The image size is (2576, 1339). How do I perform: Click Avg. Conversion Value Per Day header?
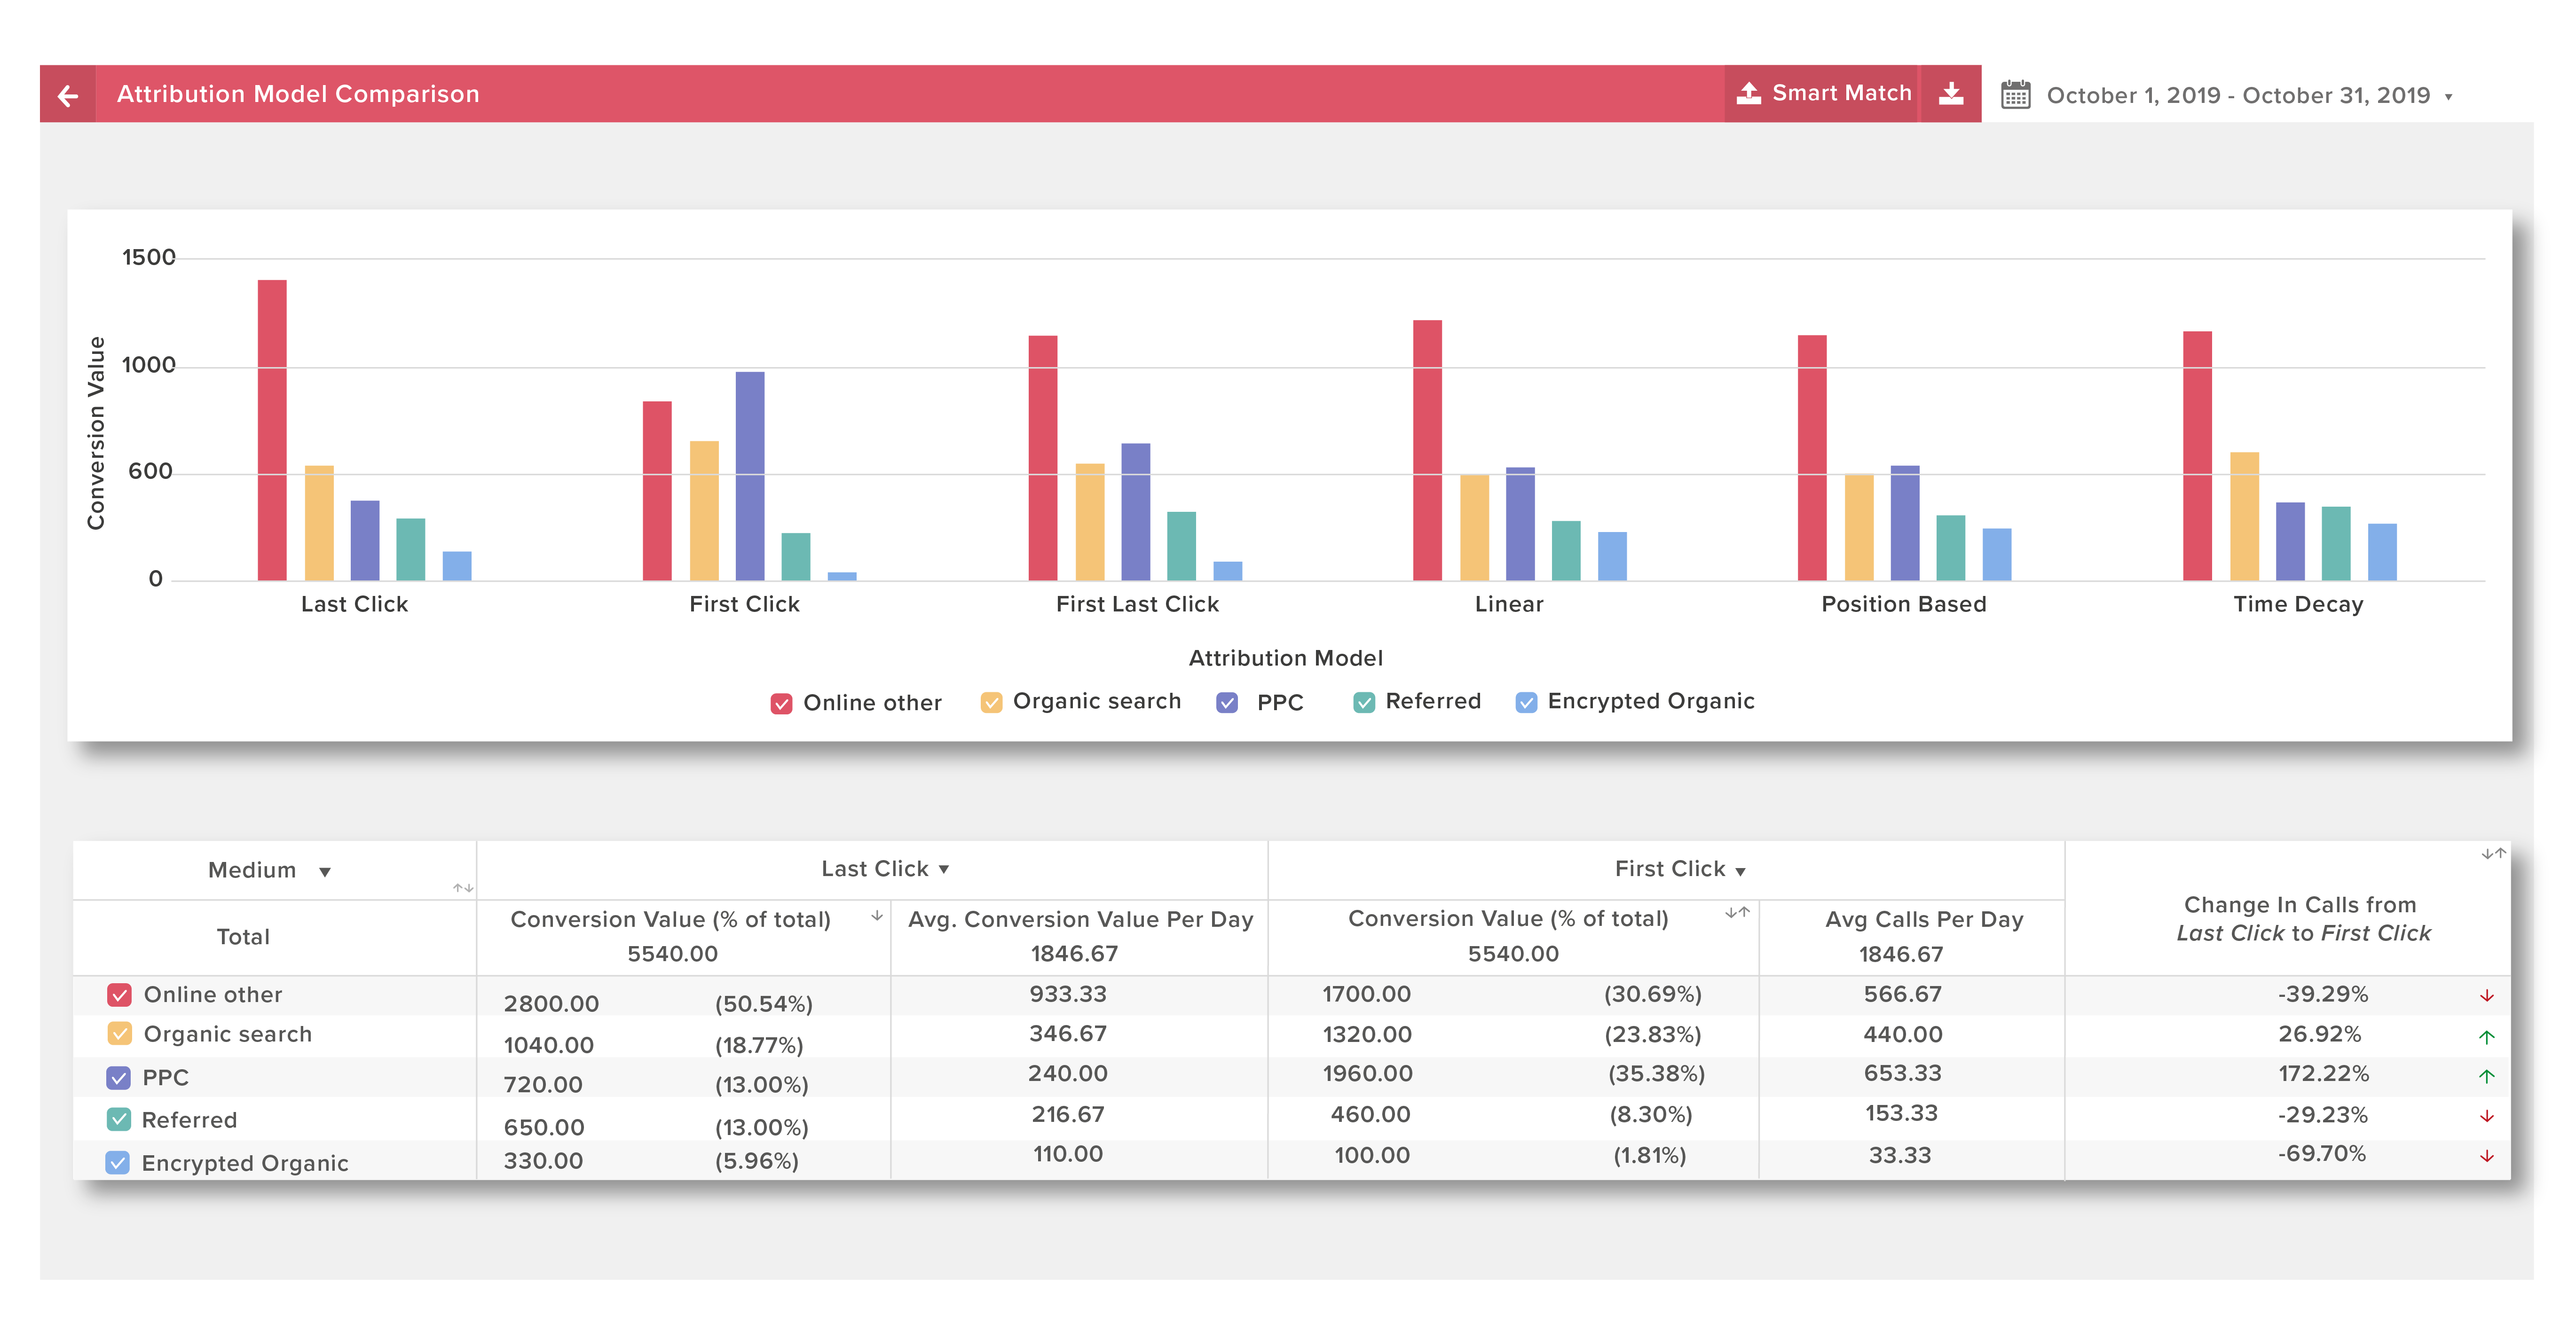[x=1080, y=920]
